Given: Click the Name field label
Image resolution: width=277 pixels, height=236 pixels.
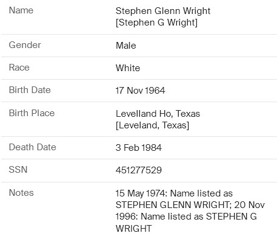Looking at the screenshot, I should 21,10.
